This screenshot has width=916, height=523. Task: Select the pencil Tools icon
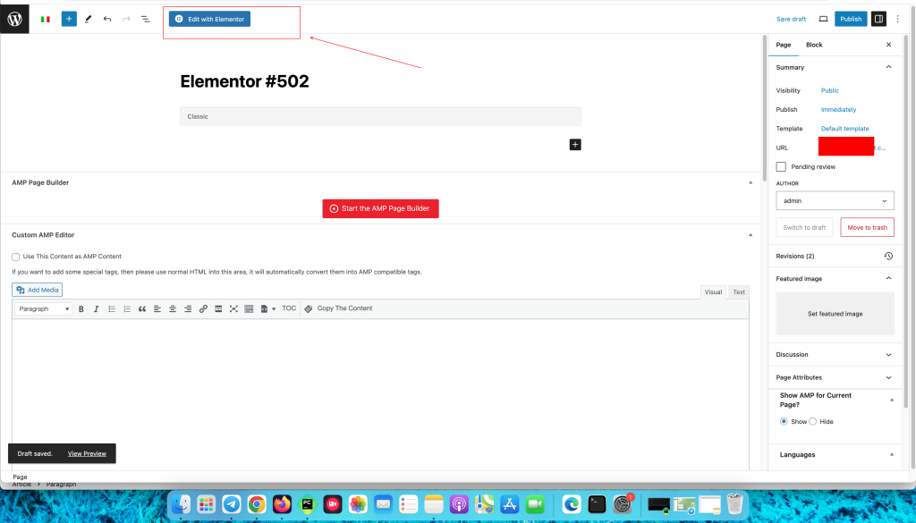pyautogui.click(x=89, y=19)
